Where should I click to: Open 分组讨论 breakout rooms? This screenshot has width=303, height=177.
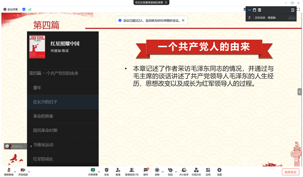point(196,170)
